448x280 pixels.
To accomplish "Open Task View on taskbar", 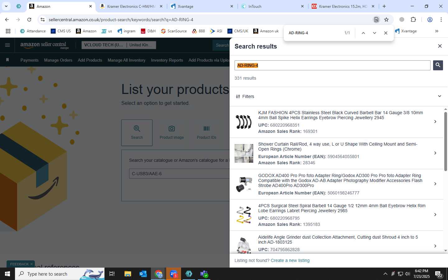I will pos(112,274).
